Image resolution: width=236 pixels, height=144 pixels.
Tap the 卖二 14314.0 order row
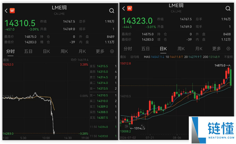point(103,83)
